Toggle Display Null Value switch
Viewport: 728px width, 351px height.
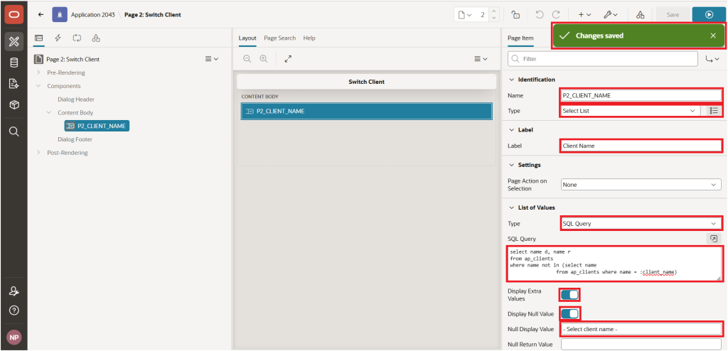tap(569, 314)
